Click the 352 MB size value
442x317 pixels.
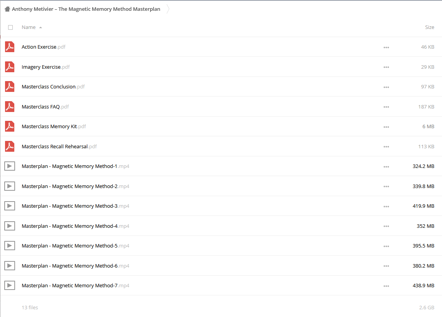click(x=425, y=226)
